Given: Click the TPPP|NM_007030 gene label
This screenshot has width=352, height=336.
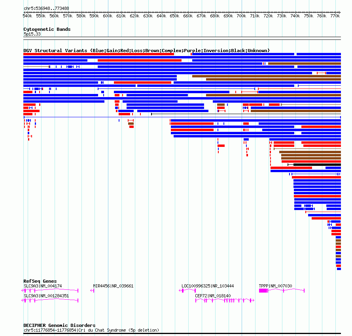Looking at the screenshot, I should [x=275, y=286].
